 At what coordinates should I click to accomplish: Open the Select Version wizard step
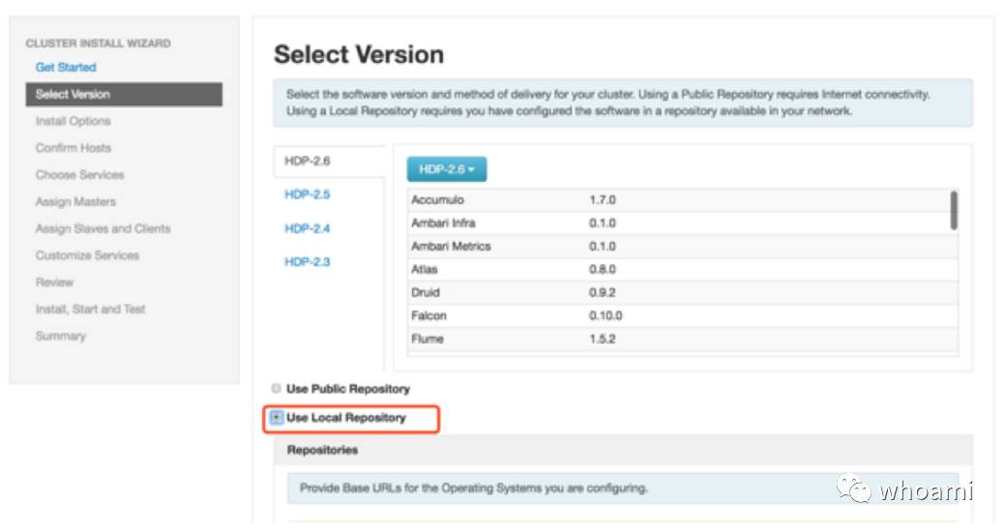point(124,95)
